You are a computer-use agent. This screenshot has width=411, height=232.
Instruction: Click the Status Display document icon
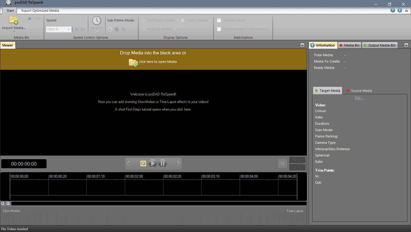click(x=183, y=20)
